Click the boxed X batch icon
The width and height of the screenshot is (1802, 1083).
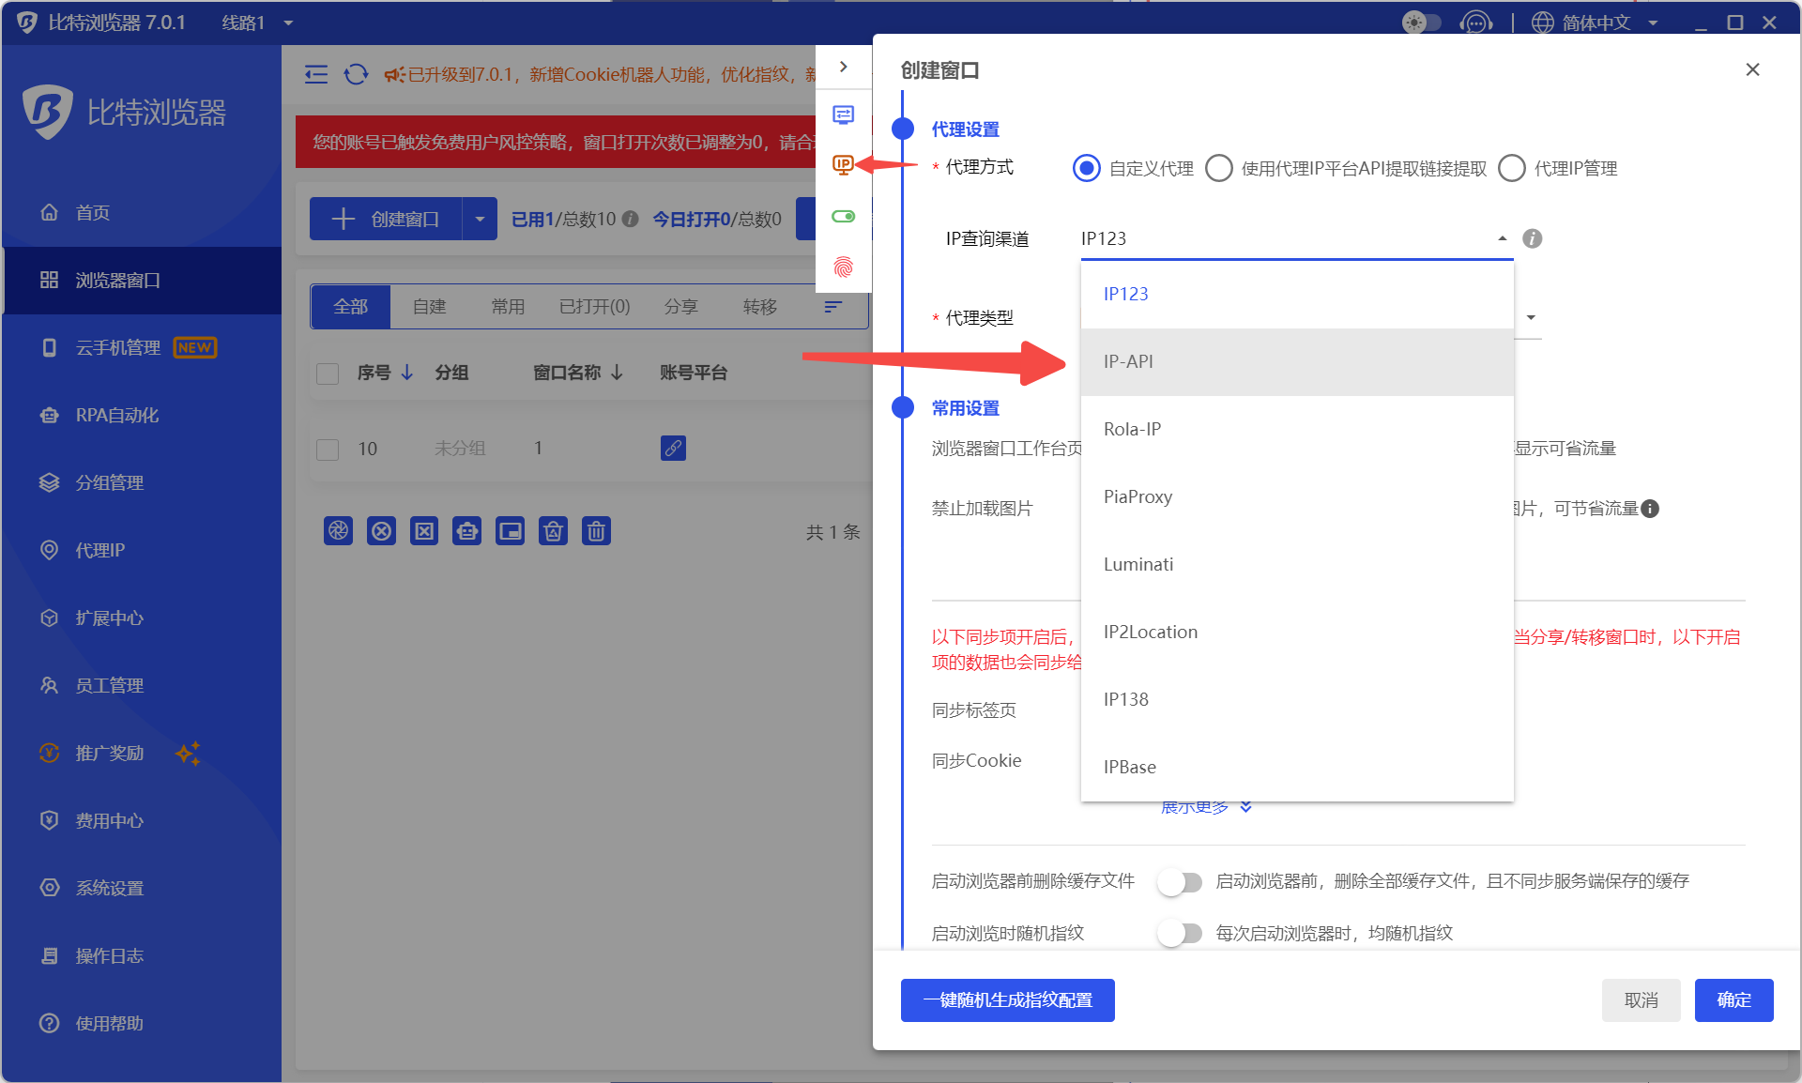pos(424,531)
